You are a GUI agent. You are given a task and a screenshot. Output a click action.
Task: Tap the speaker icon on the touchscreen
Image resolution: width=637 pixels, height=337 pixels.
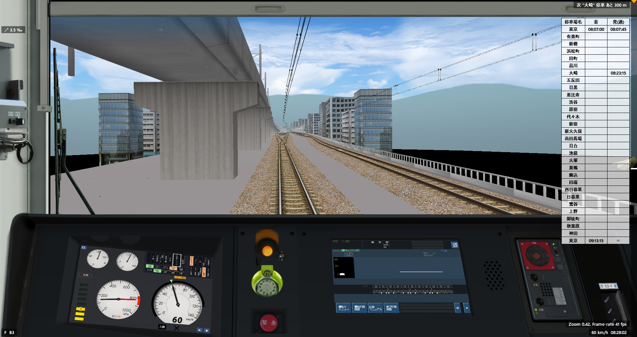[458, 308]
